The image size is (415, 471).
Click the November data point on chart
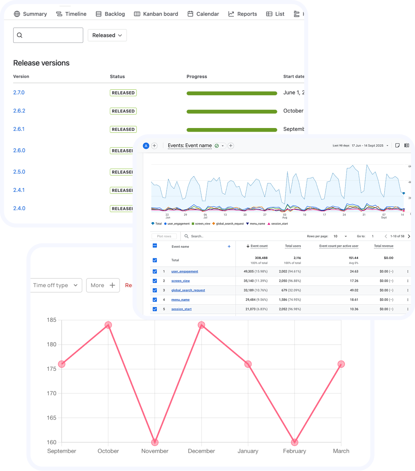coord(155,442)
